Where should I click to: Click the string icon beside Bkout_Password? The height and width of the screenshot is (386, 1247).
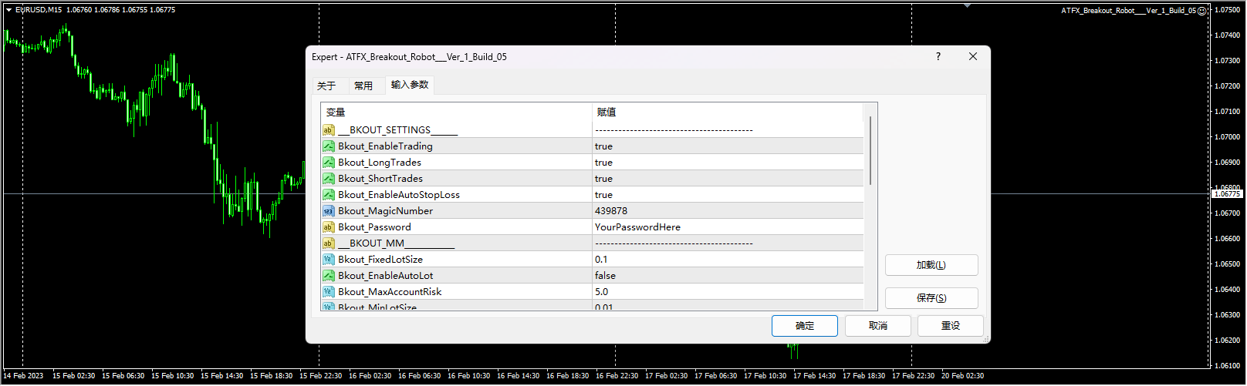click(x=328, y=227)
